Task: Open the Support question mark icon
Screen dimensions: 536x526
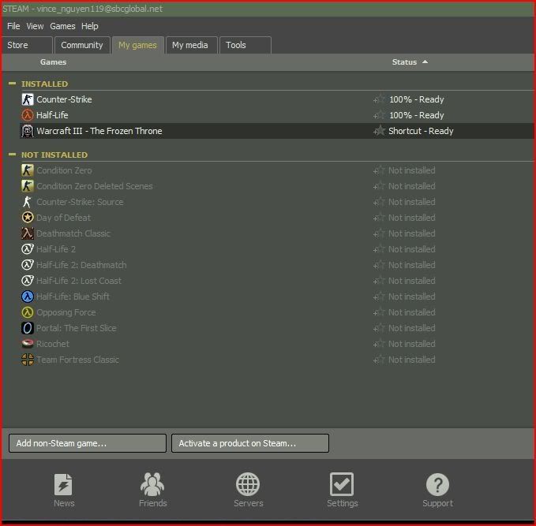Action: tap(437, 484)
